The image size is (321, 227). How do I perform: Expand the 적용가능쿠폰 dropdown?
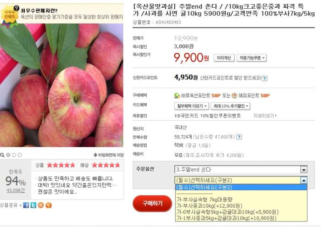pyautogui.click(x=252, y=58)
